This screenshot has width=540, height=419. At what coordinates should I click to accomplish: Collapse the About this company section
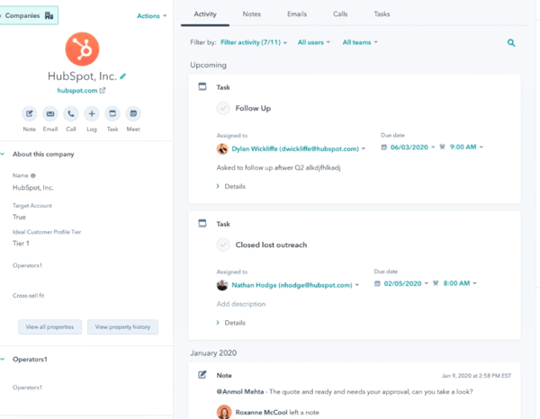tap(4, 154)
